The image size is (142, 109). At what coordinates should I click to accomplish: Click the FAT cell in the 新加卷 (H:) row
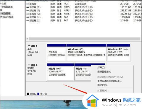pos(66,17)
